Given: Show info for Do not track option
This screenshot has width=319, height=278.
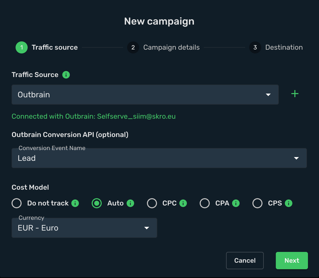Looking at the screenshot, I should pos(75,203).
